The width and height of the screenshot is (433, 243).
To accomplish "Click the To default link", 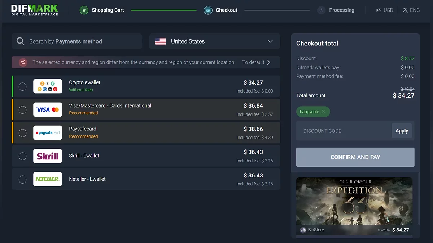I will click(x=256, y=62).
